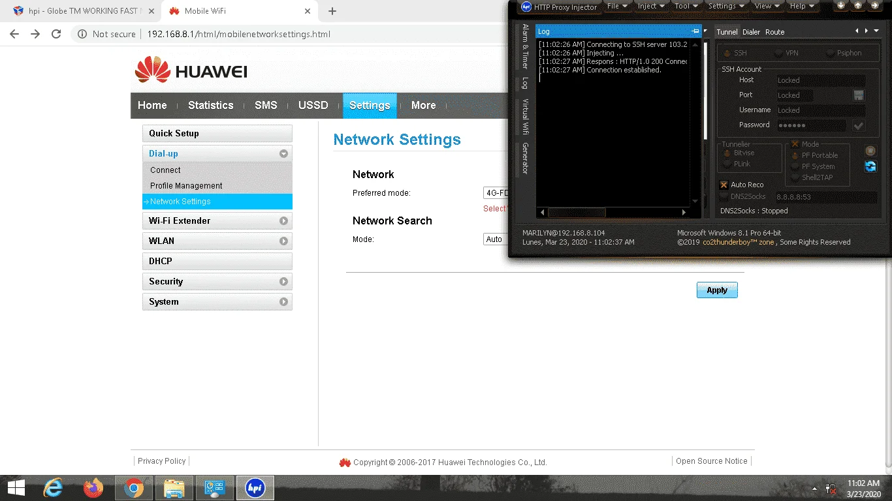Toggle the Mode checkbox
Image resolution: width=892 pixels, height=501 pixels.
tap(795, 144)
